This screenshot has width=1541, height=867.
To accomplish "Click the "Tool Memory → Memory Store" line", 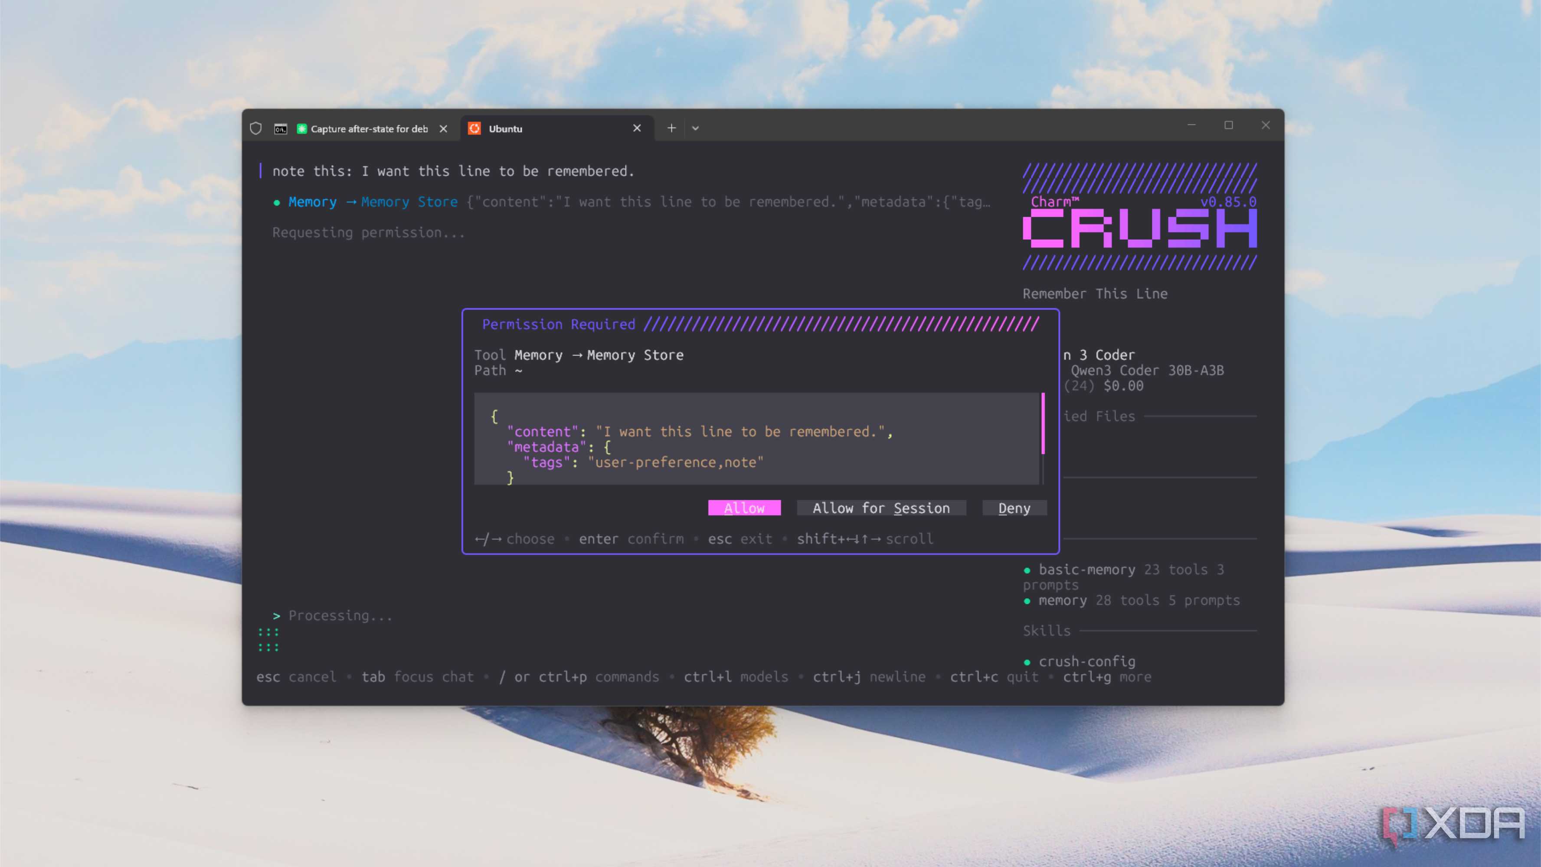I will [579, 355].
